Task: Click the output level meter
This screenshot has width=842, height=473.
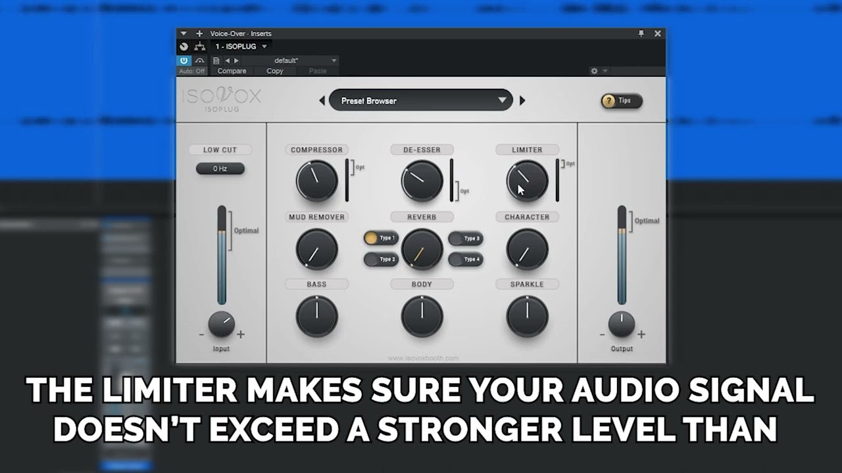Action: click(x=622, y=256)
